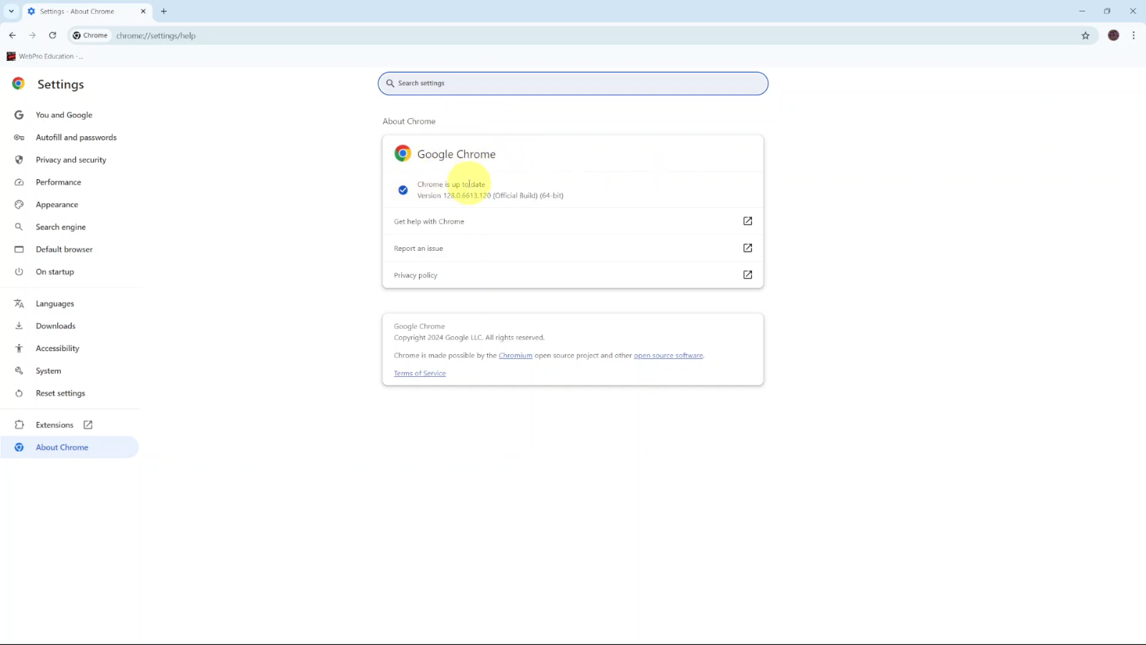Click the restore icon beside Reset settings
Image resolution: width=1146 pixels, height=645 pixels.
[19, 393]
